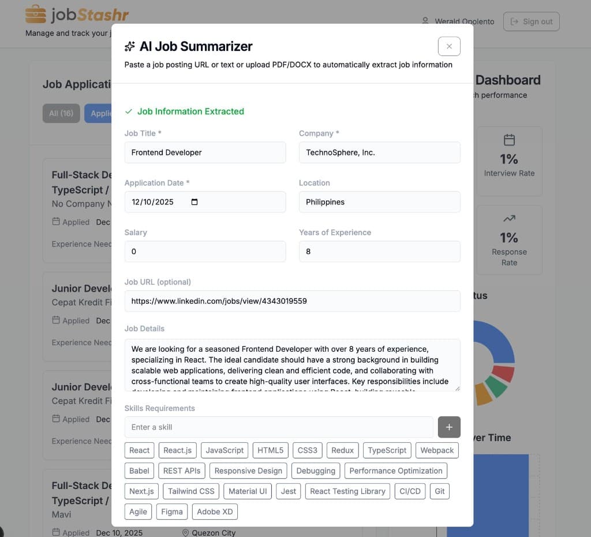Click the jobStashr logo icon

pos(35,14)
